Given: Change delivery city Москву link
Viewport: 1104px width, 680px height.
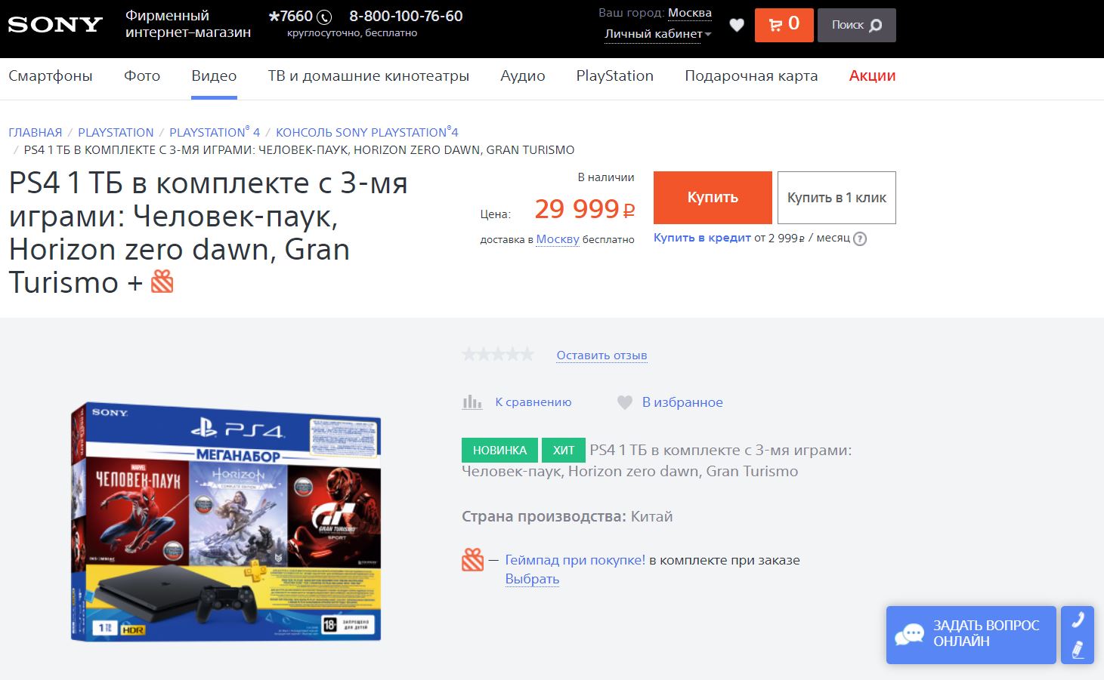Looking at the screenshot, I should [558, 239].
